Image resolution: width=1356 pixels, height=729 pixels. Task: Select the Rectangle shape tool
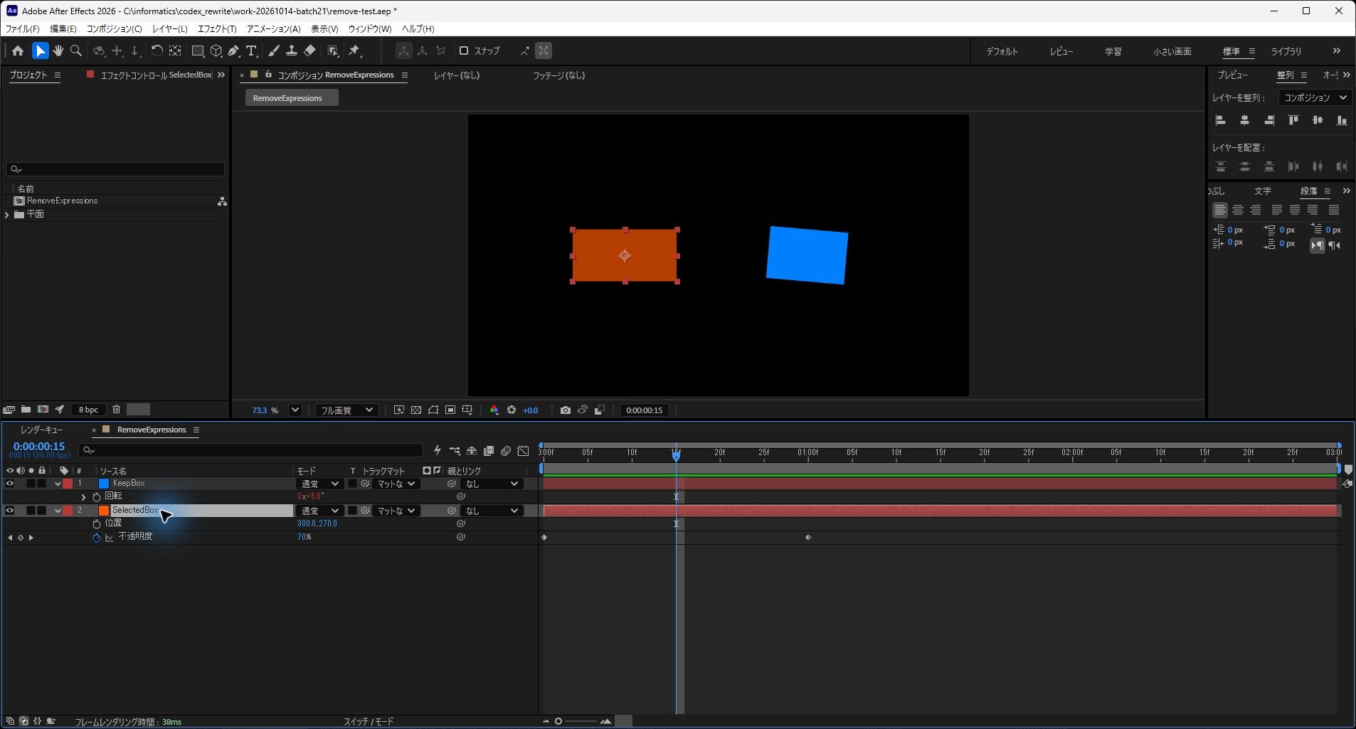[x=198, y=50]
